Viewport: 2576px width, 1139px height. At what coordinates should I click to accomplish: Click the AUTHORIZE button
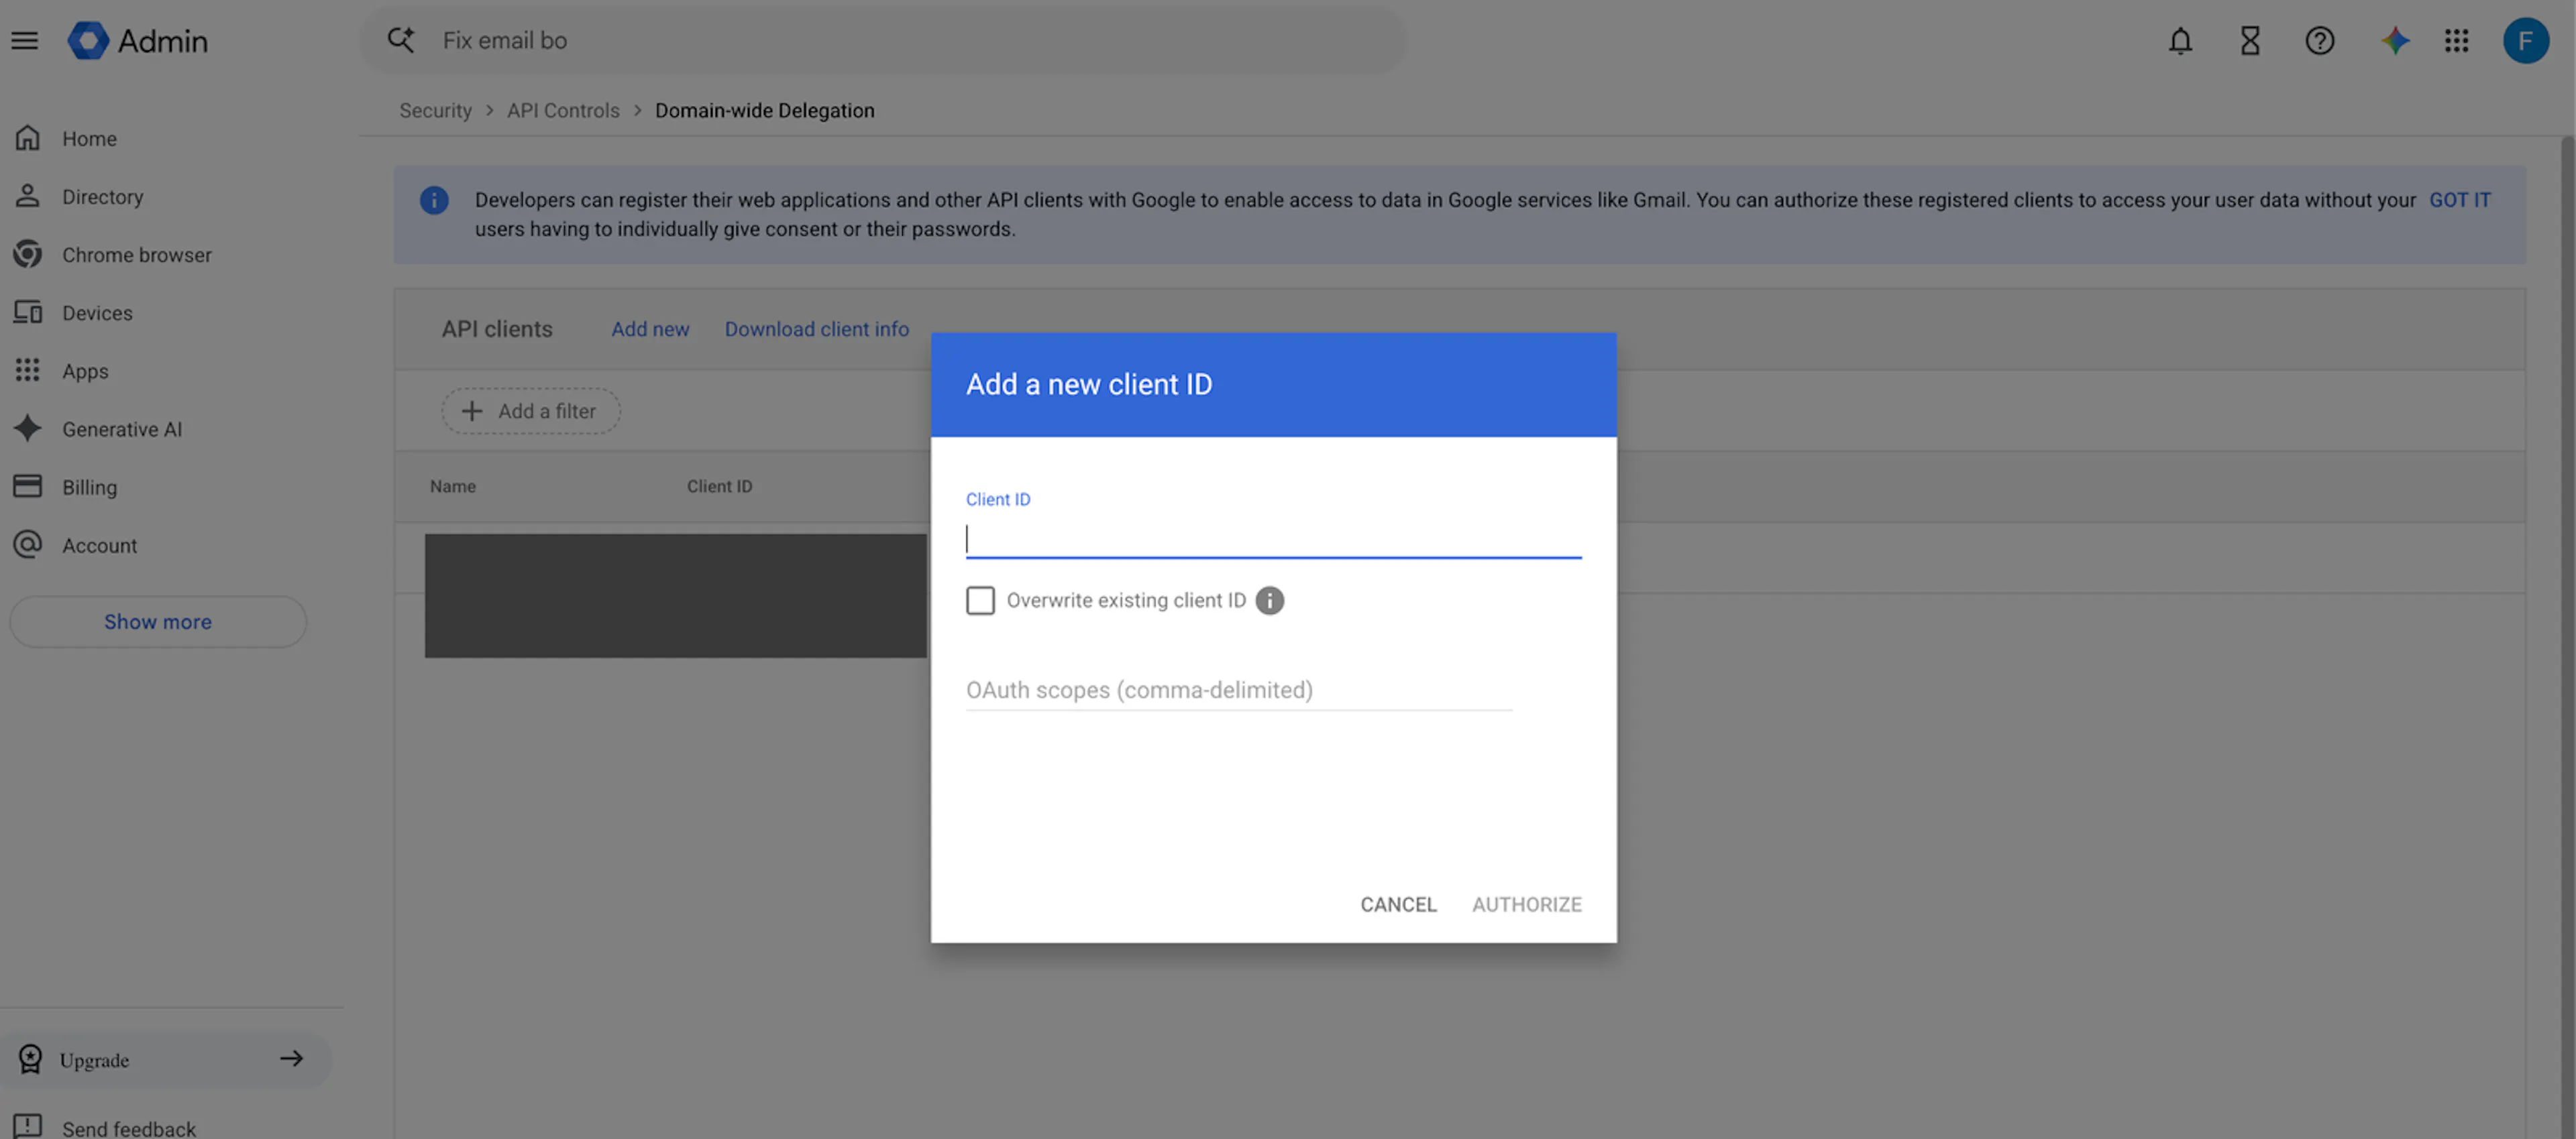click(x=1526, y=904)
